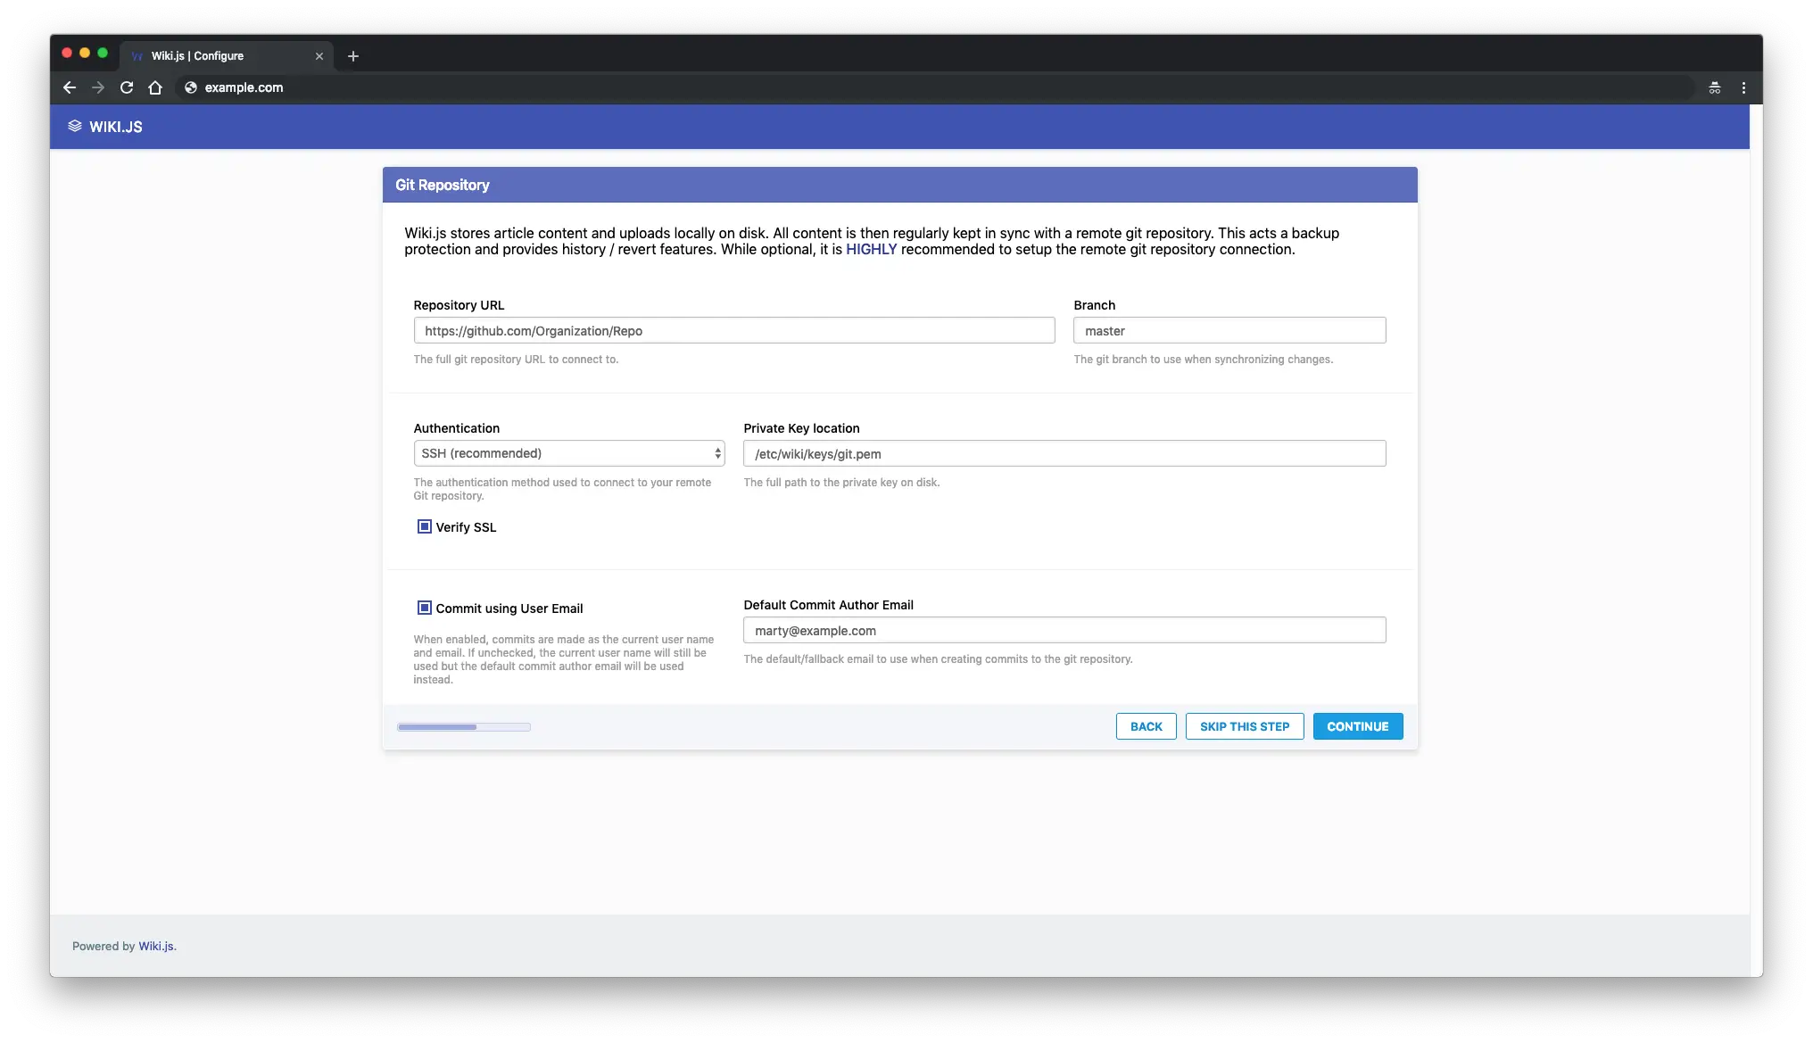
Task: Close the Wiki.js Configure tab
Action: pyautogui.click(x=319, y=56)
